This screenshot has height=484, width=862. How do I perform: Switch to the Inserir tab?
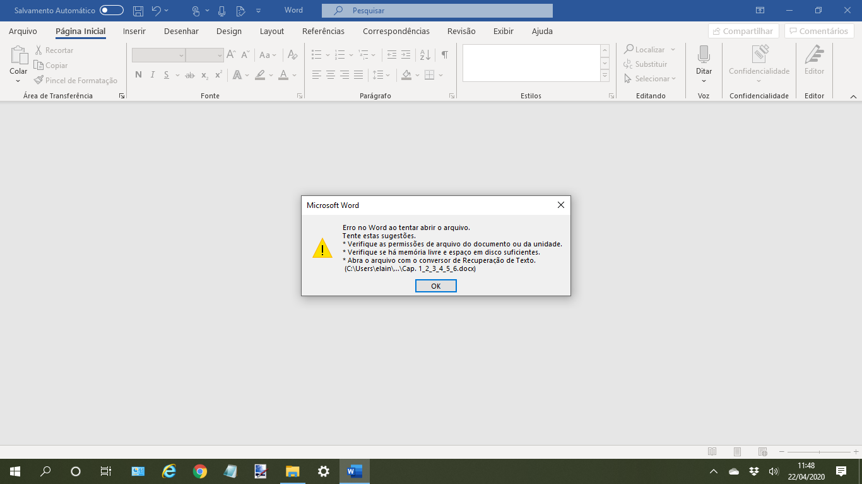tap(134, 31)
